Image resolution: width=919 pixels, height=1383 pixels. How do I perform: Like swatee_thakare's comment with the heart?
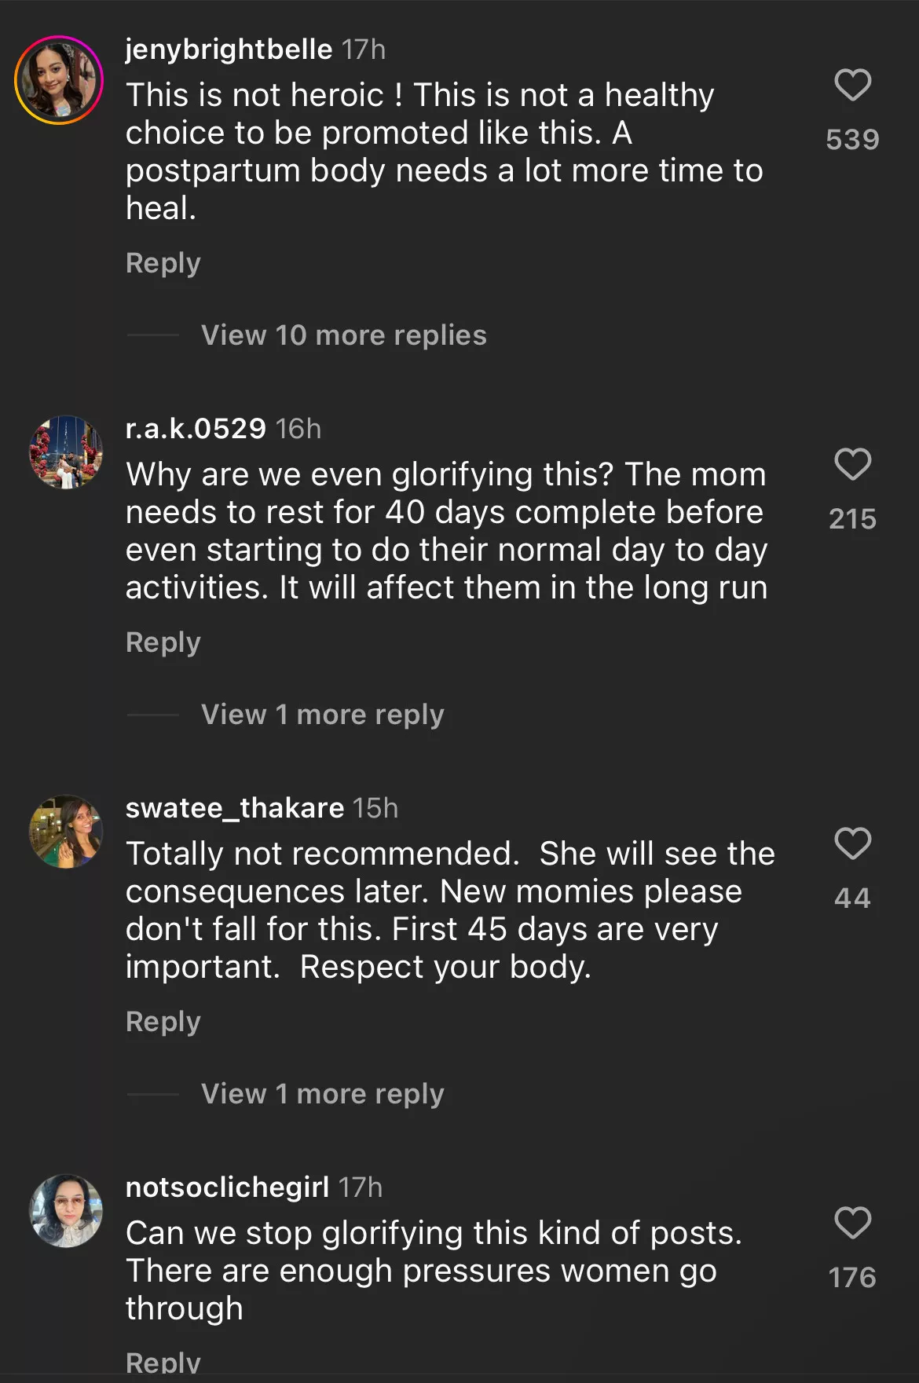852,843
